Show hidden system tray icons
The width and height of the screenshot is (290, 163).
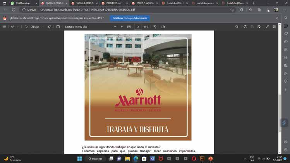[x=245, y=159]
